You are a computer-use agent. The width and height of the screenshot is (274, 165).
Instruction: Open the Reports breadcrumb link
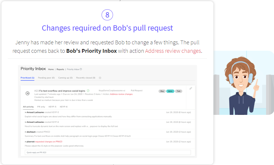60,69
